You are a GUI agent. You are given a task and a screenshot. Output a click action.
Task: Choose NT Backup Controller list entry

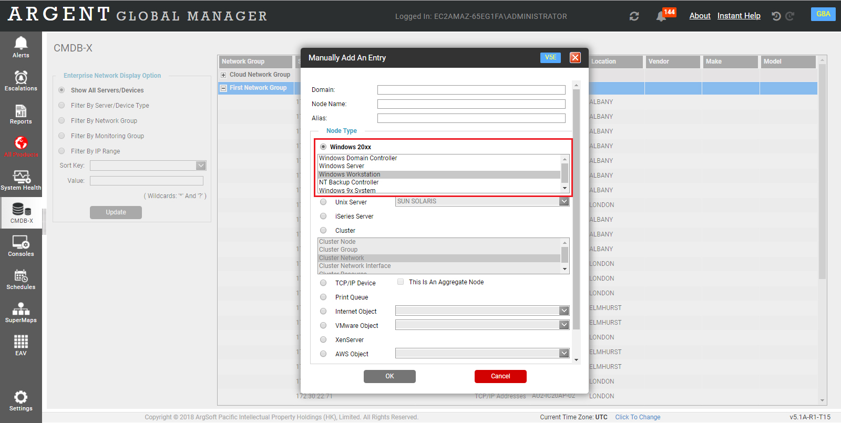pos(348,182)
